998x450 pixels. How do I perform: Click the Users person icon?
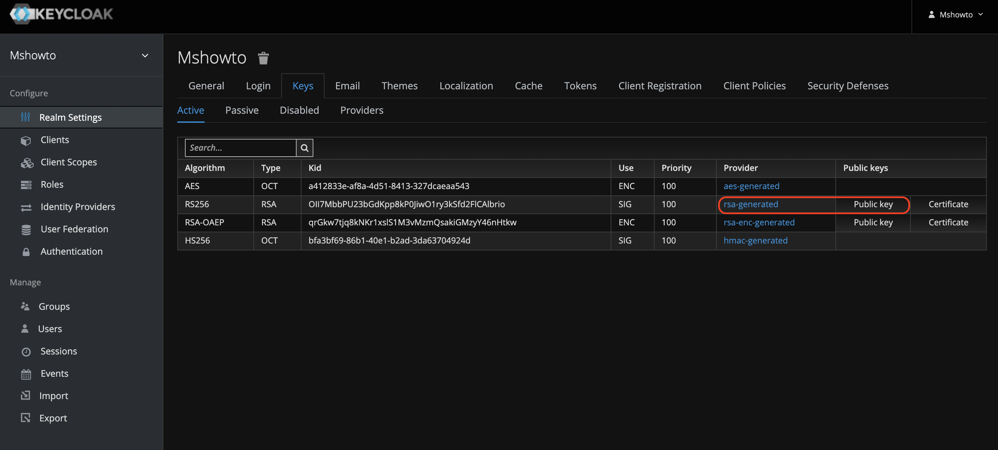pos(25,328)
